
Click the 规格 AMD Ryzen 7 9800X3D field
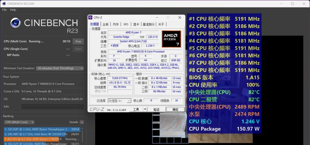[x=145, y=51]
